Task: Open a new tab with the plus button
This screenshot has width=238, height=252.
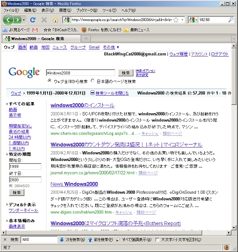Action: [x=86, y=38]
